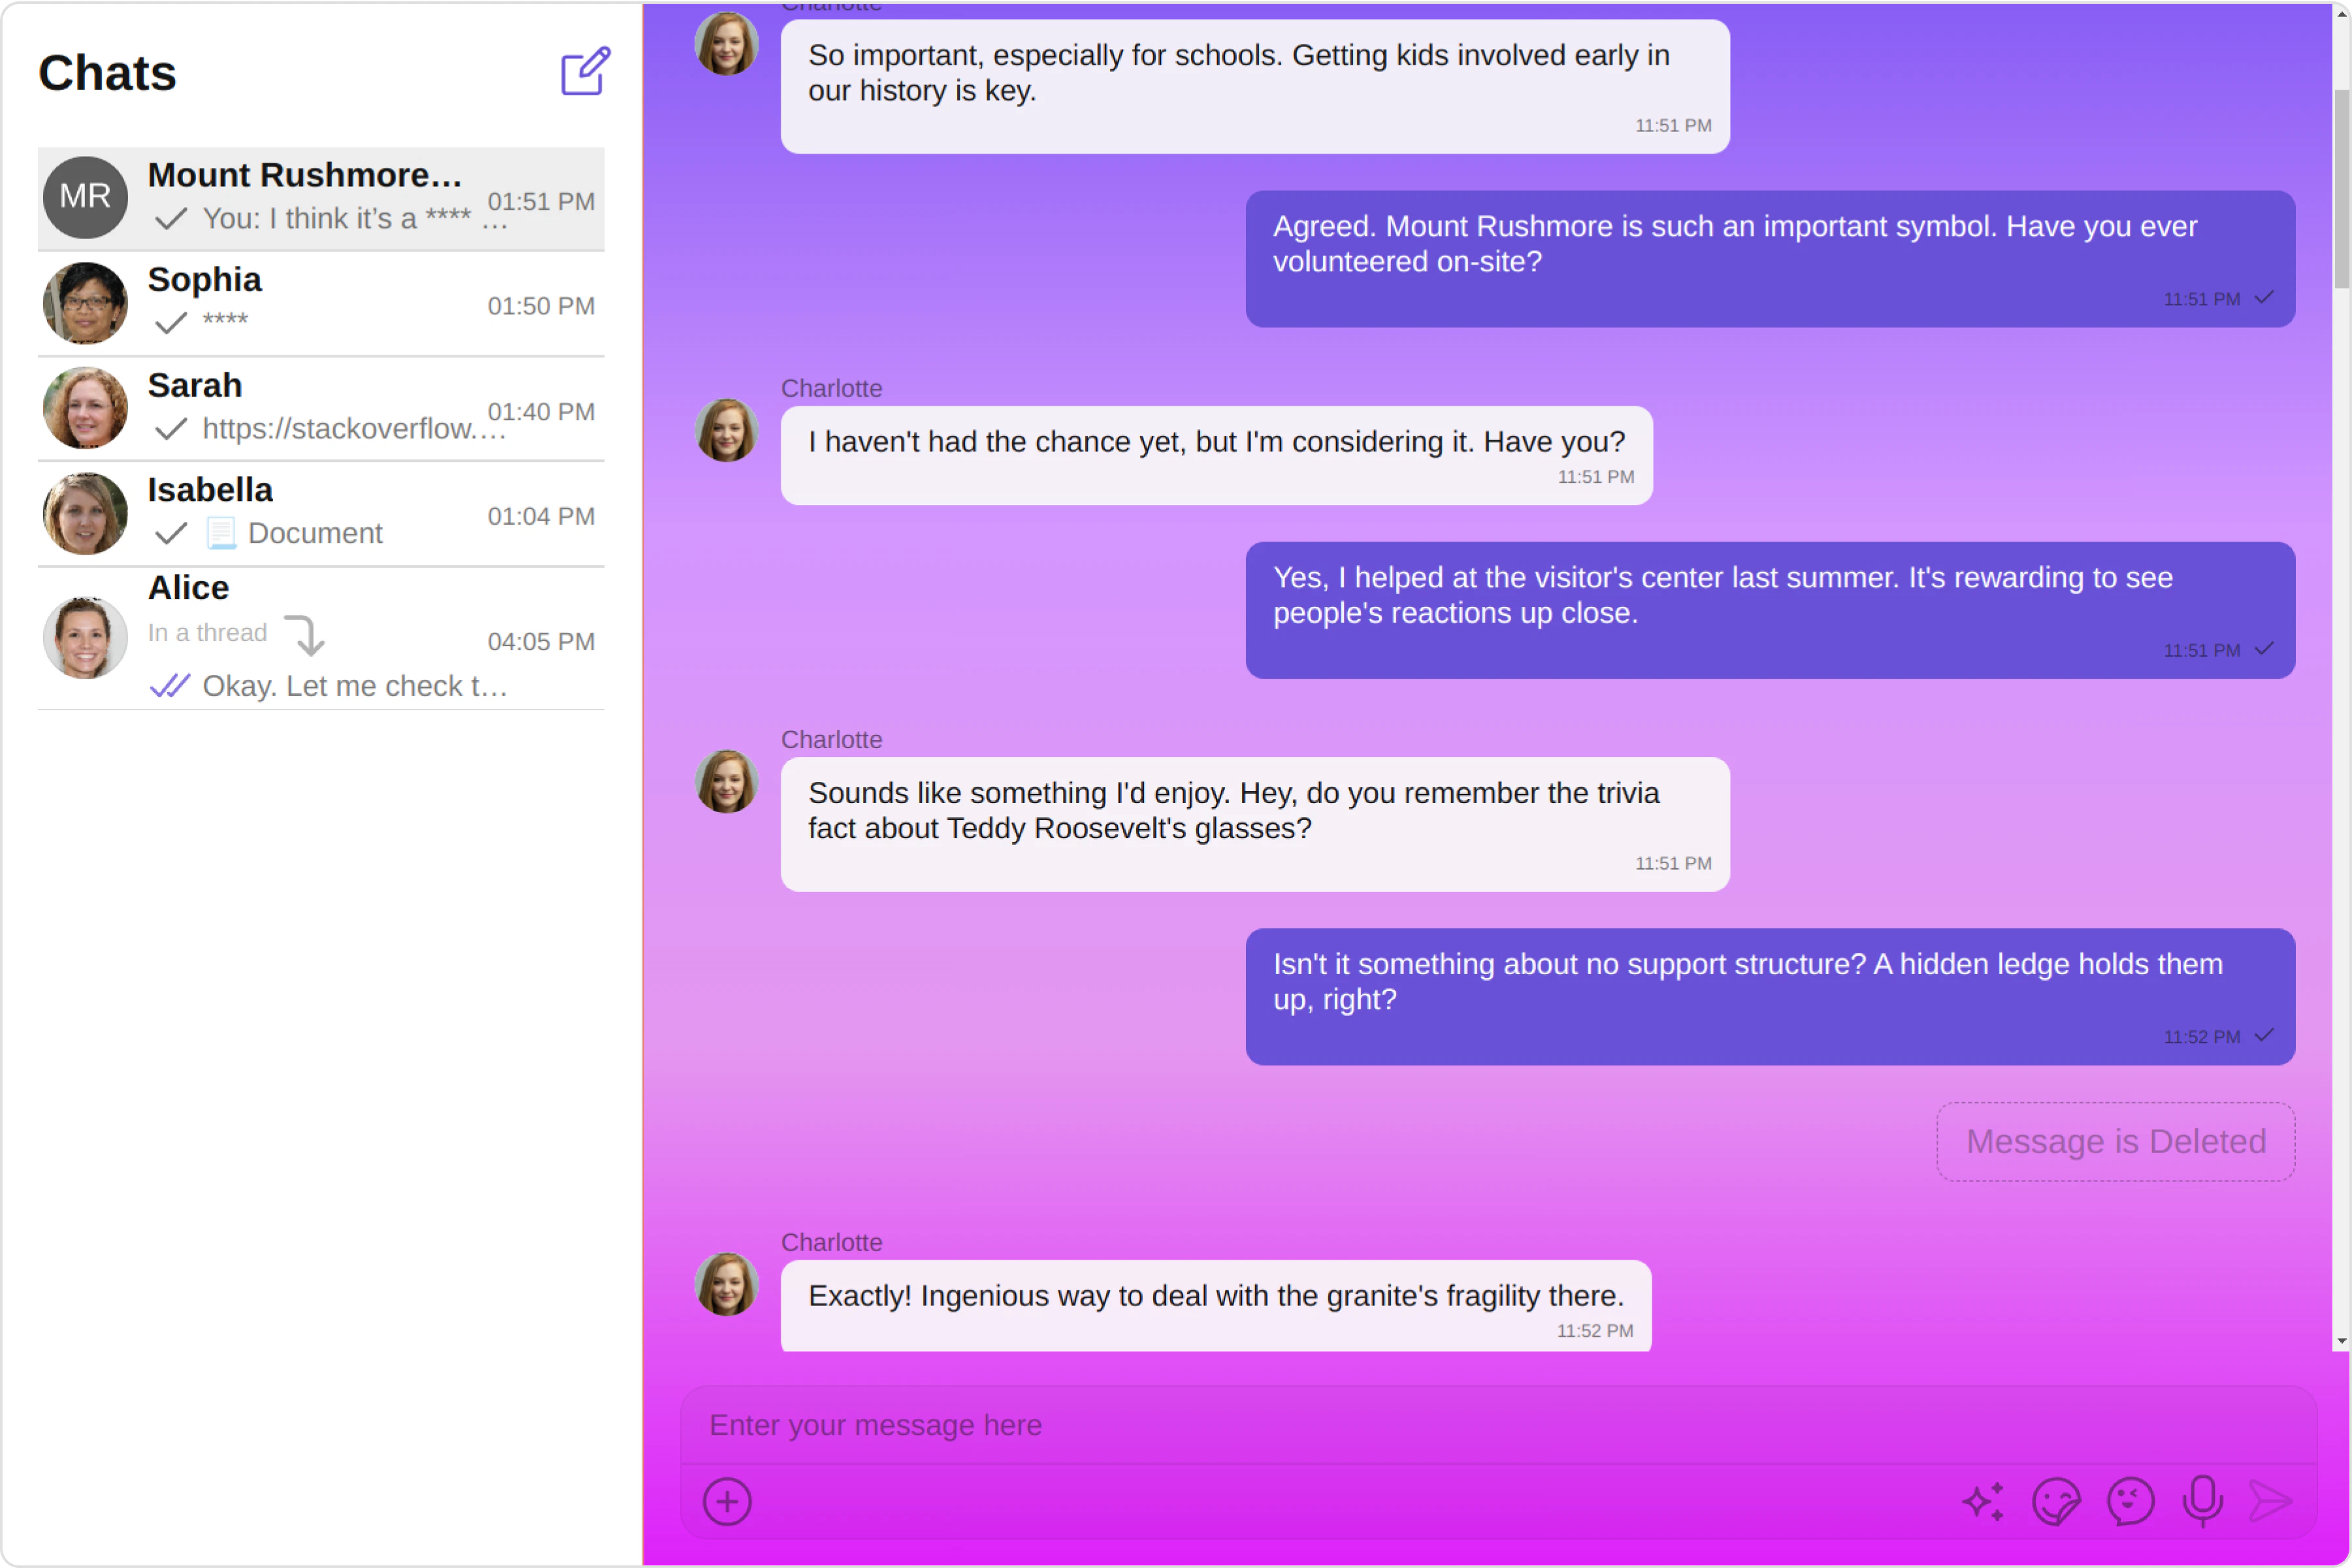
Task: Click the thread arrow icon under Alice
Action: click(x=305, y=634)
